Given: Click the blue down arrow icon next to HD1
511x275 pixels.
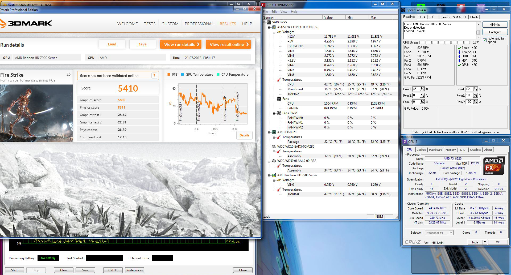Looking at the screenshot, I should pyautogui.click(x=459, y=61).
